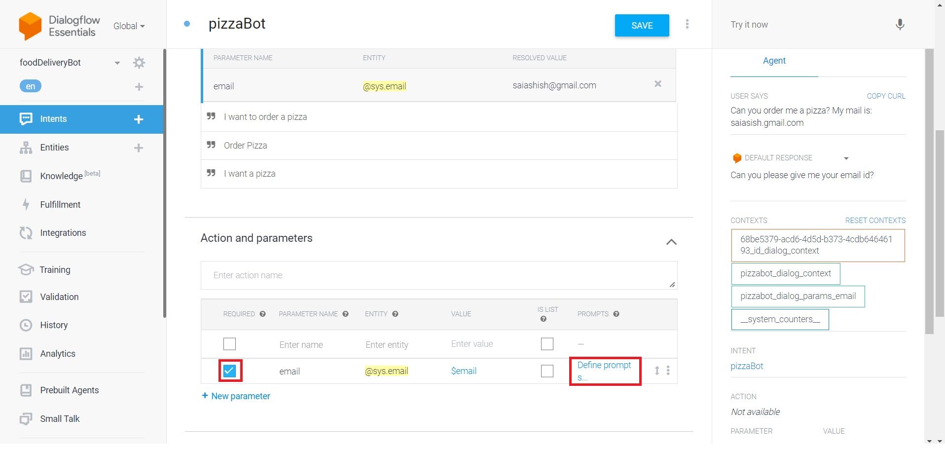This screenshot has height=450, width=945.
Task: Enable IS LIST for the email parameter
Action: point(546,371)
